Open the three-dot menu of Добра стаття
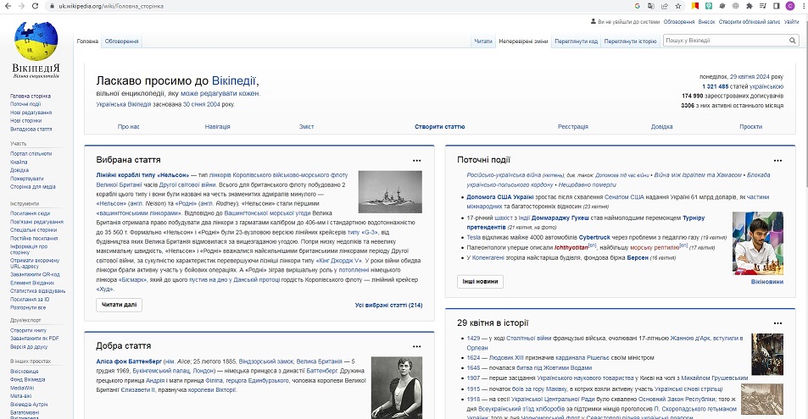808x419 pixels. point(417,346)
